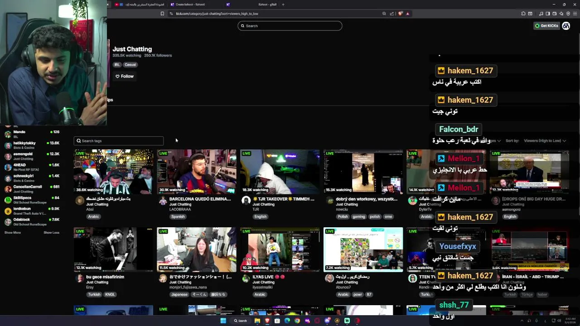Click the Kick main search field
580x326 pixels.
click(x=290, y=26)
